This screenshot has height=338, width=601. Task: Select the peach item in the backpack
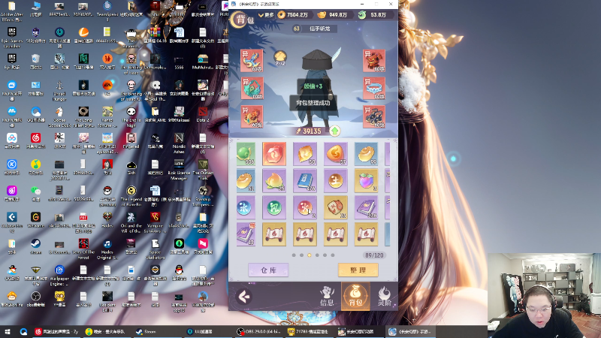click(x=274, y=180)
